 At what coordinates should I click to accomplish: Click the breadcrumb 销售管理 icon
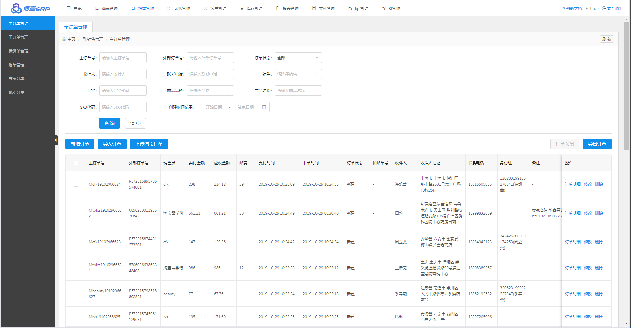[84, 39]
